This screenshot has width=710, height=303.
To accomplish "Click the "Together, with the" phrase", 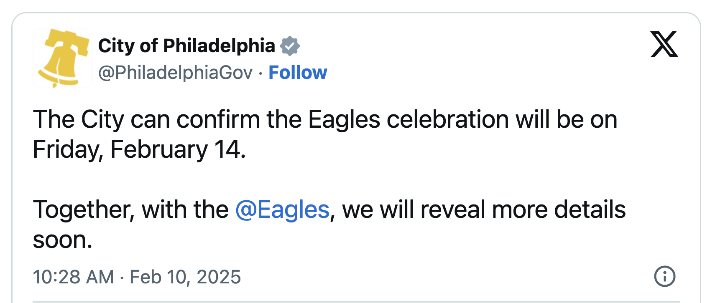I will 130,210.
